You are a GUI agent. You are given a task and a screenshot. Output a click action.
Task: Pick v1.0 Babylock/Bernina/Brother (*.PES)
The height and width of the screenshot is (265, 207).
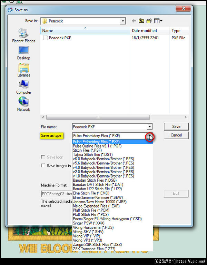point(112,176)
